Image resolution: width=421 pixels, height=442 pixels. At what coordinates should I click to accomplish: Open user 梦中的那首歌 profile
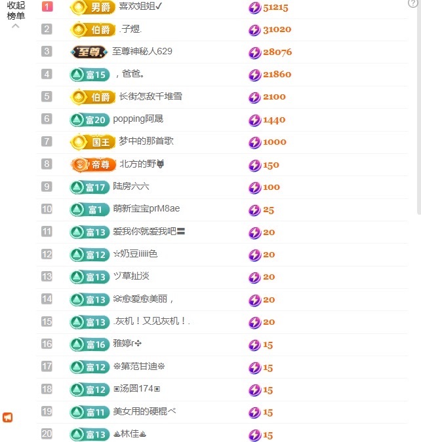pyautogui.click(x=146, y=141)
